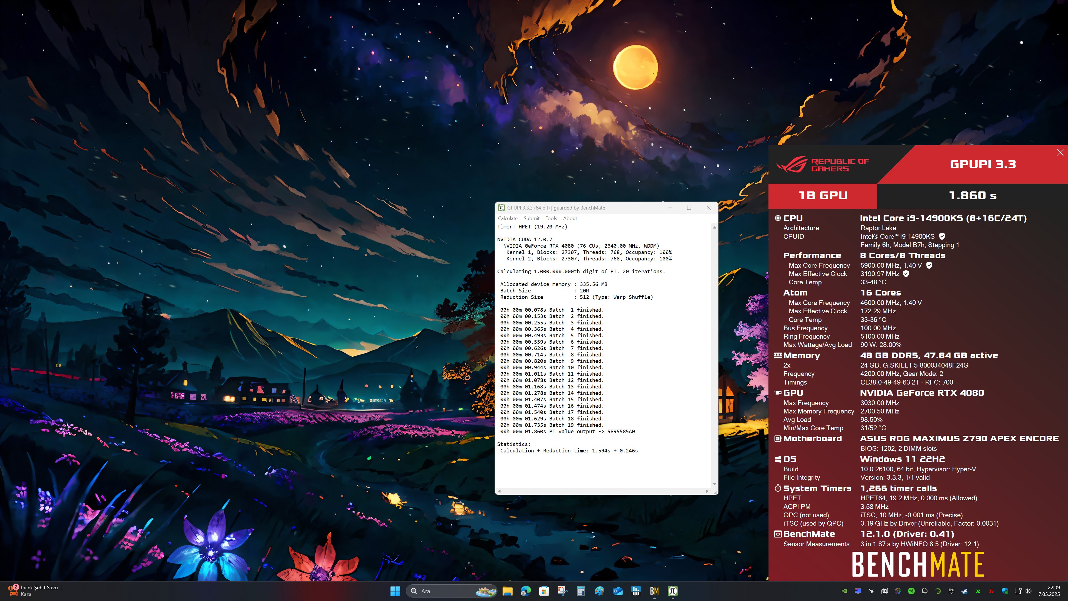Image resolution: width=1068 pixels, height=601 pixels.
Task: Click the camera gear tray icon
Action: point(885,591)
